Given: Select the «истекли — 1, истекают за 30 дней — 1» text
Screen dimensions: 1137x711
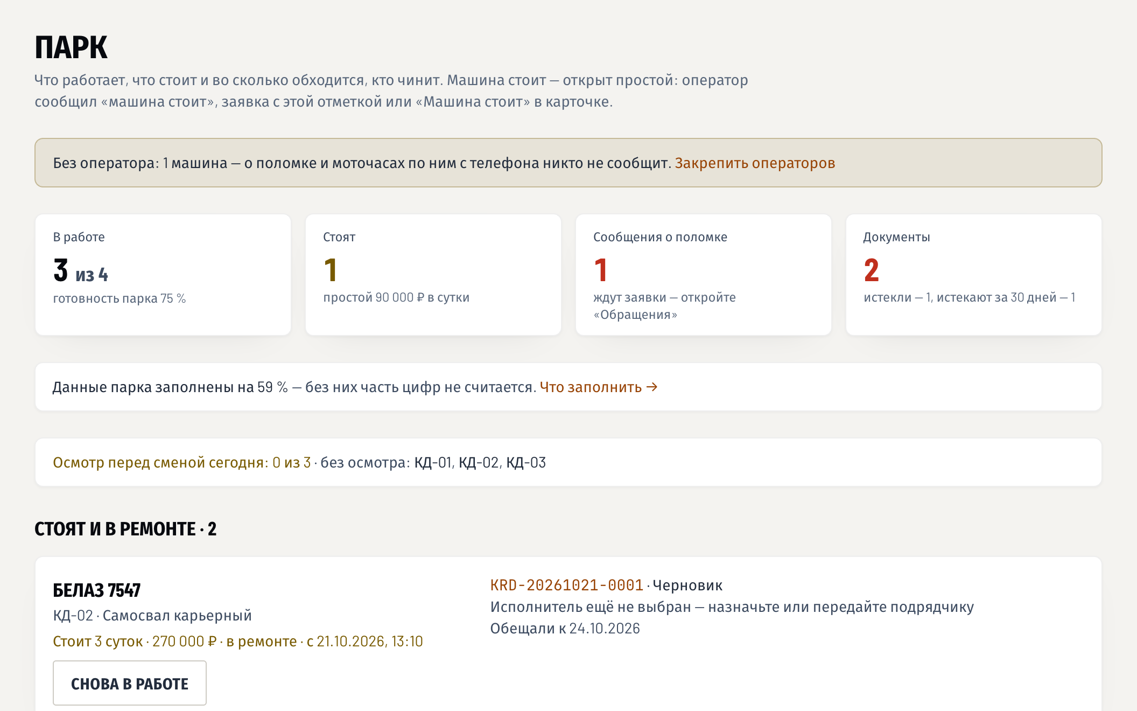Looking at the screenshot, I should (x=970, y=298).
